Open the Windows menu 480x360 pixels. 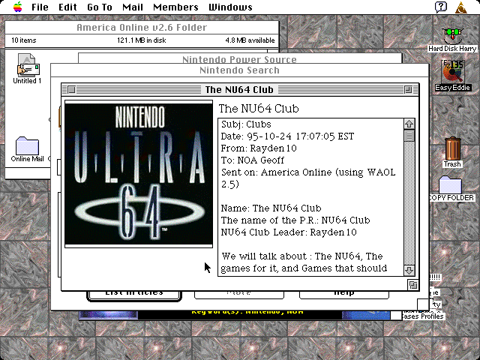click(230, 7)
